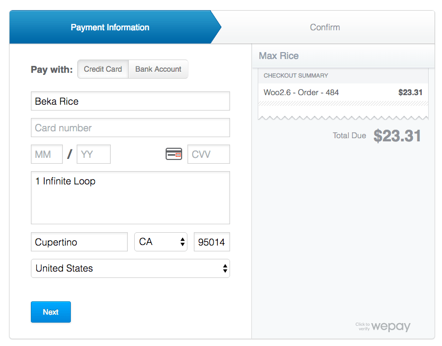Click the credit card icon beside CVV field
The height and width of the screenshot is (346, 442).
point(174,154)
